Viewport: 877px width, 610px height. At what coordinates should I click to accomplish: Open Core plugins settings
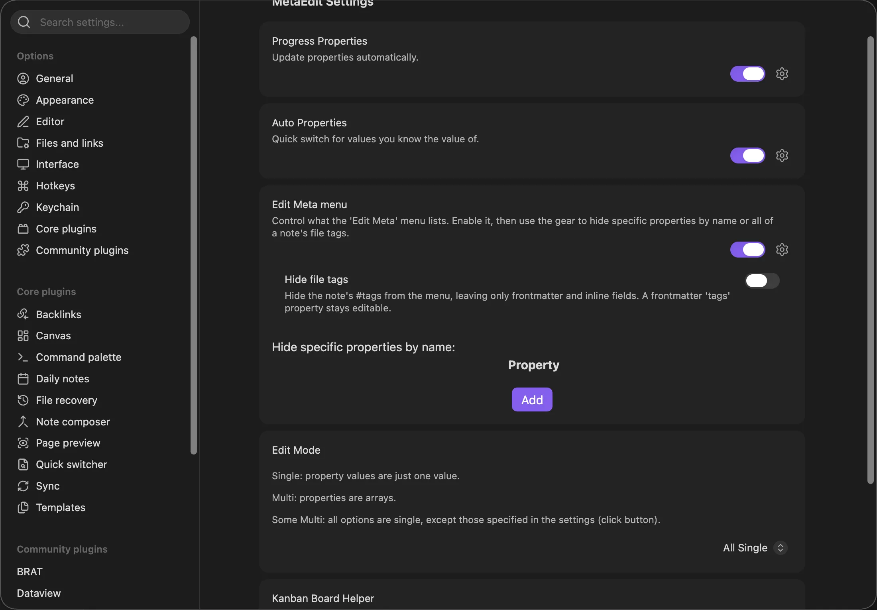pyautogui.click(x=66, y=229)
